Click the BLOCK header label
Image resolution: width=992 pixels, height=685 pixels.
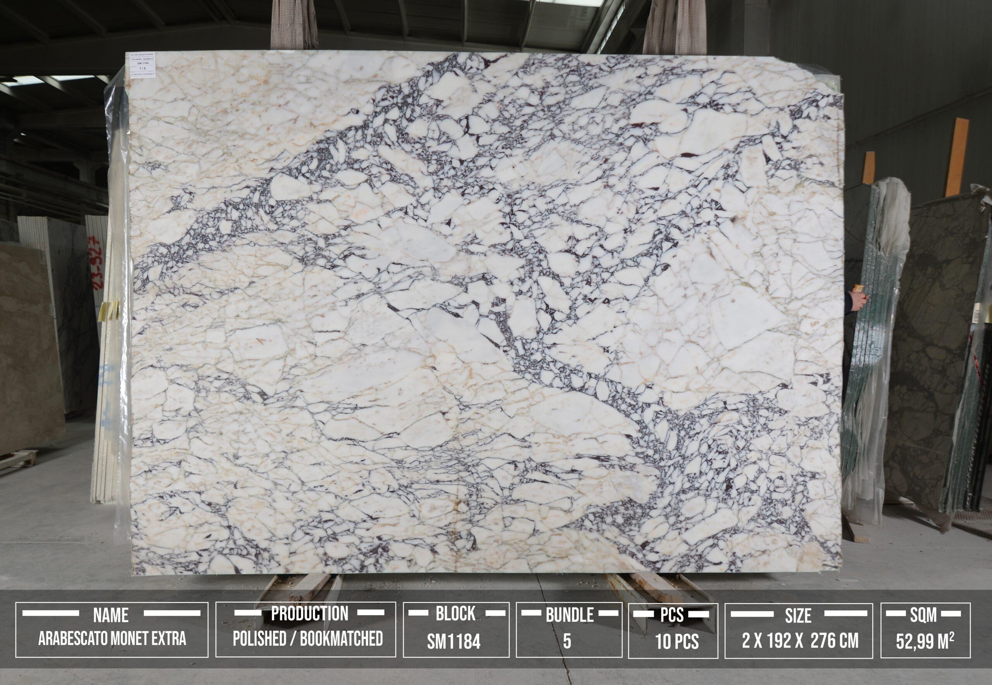pos(455,613)
